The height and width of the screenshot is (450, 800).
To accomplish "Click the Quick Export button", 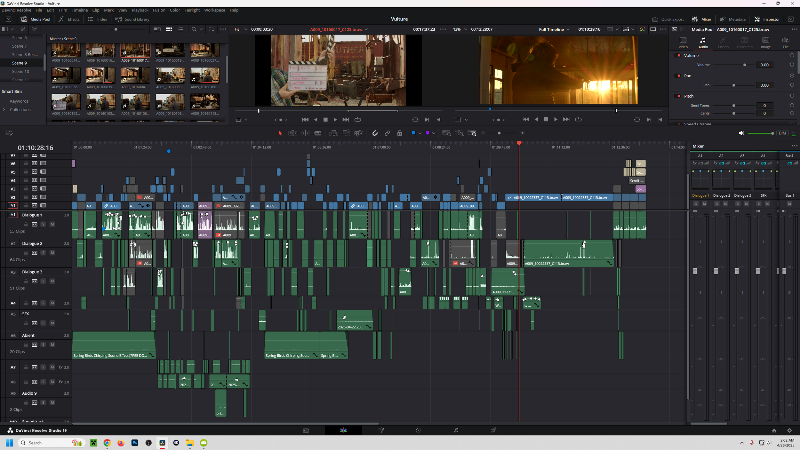I will (668, 19).
